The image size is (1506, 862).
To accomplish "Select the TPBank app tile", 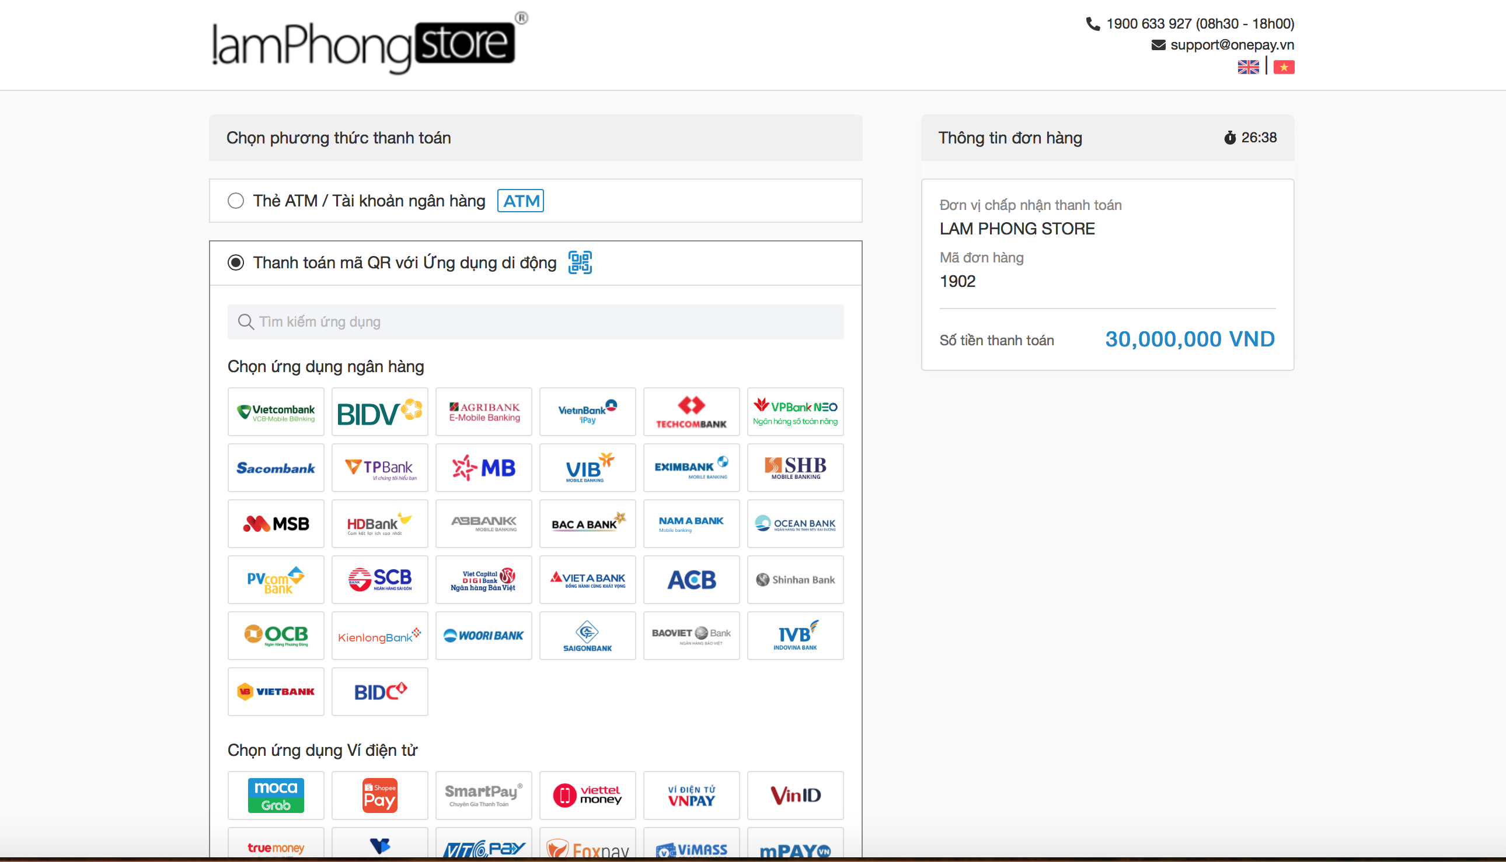I will coord(379,468).
